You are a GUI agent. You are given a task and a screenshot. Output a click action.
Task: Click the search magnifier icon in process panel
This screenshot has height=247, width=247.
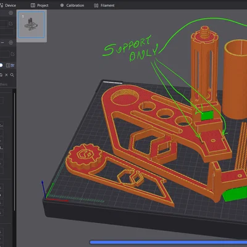[x=12, y=75]
